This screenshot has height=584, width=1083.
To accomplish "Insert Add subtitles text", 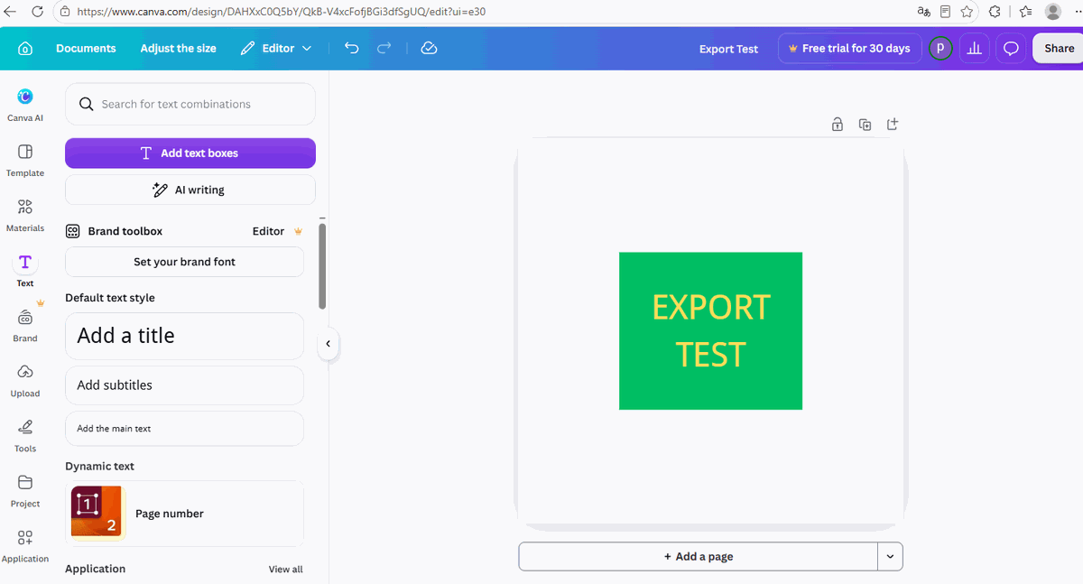I will 184,385.
